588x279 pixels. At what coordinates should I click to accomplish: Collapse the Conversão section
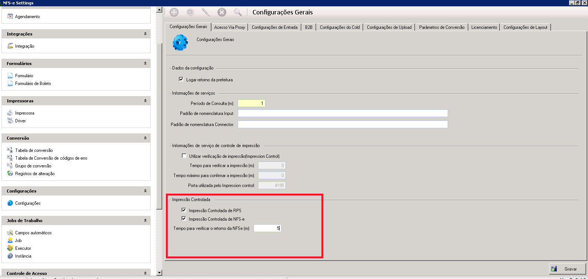(x=145, y=138)
